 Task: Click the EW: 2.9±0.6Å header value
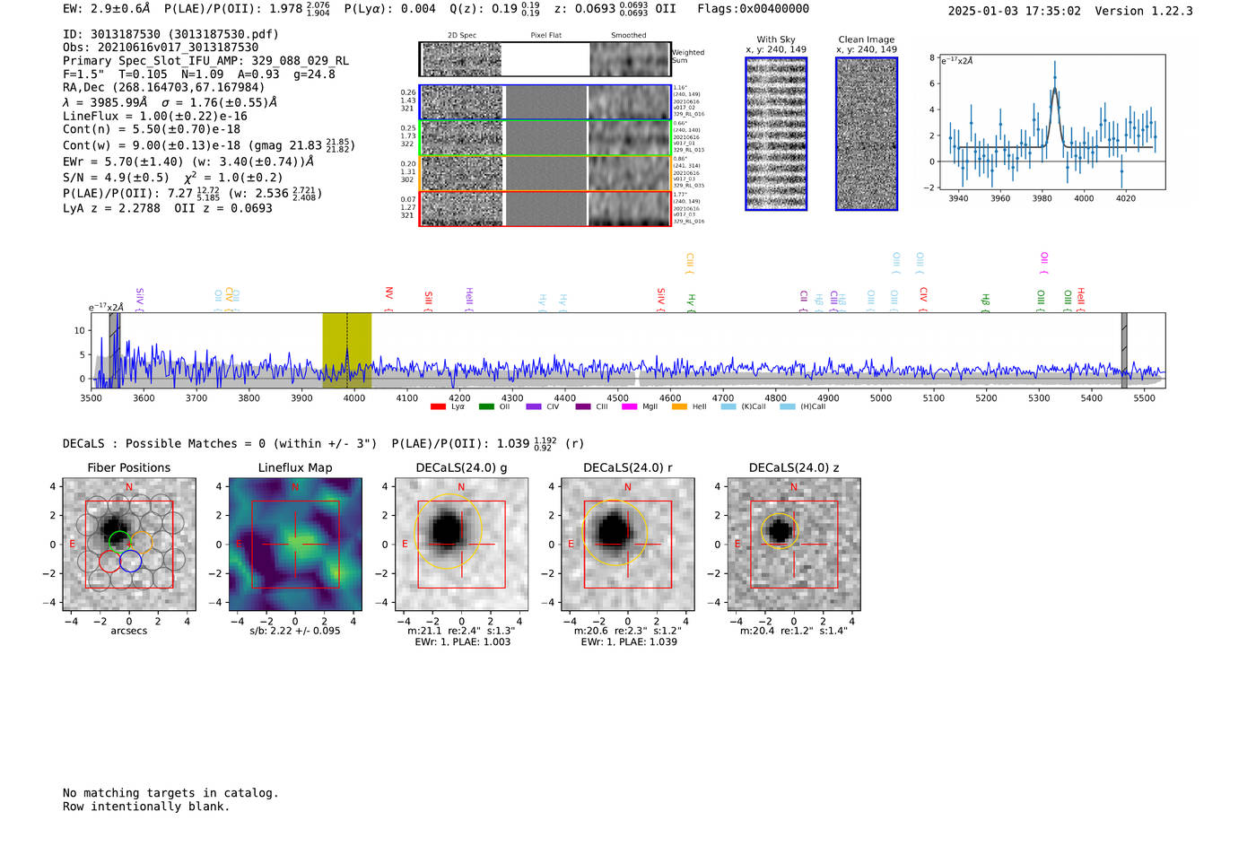pyautogui.click(x=106, y=9)
